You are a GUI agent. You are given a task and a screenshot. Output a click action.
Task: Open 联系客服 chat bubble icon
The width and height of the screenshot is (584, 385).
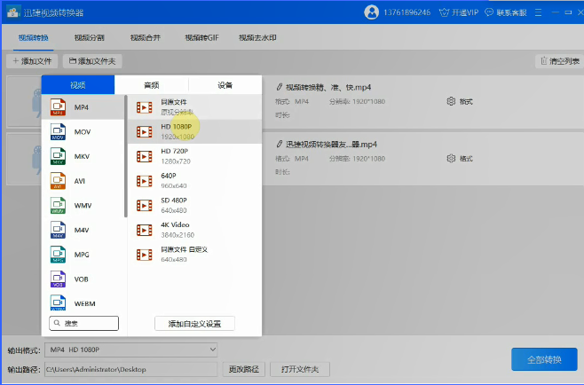tap(489, 12)
